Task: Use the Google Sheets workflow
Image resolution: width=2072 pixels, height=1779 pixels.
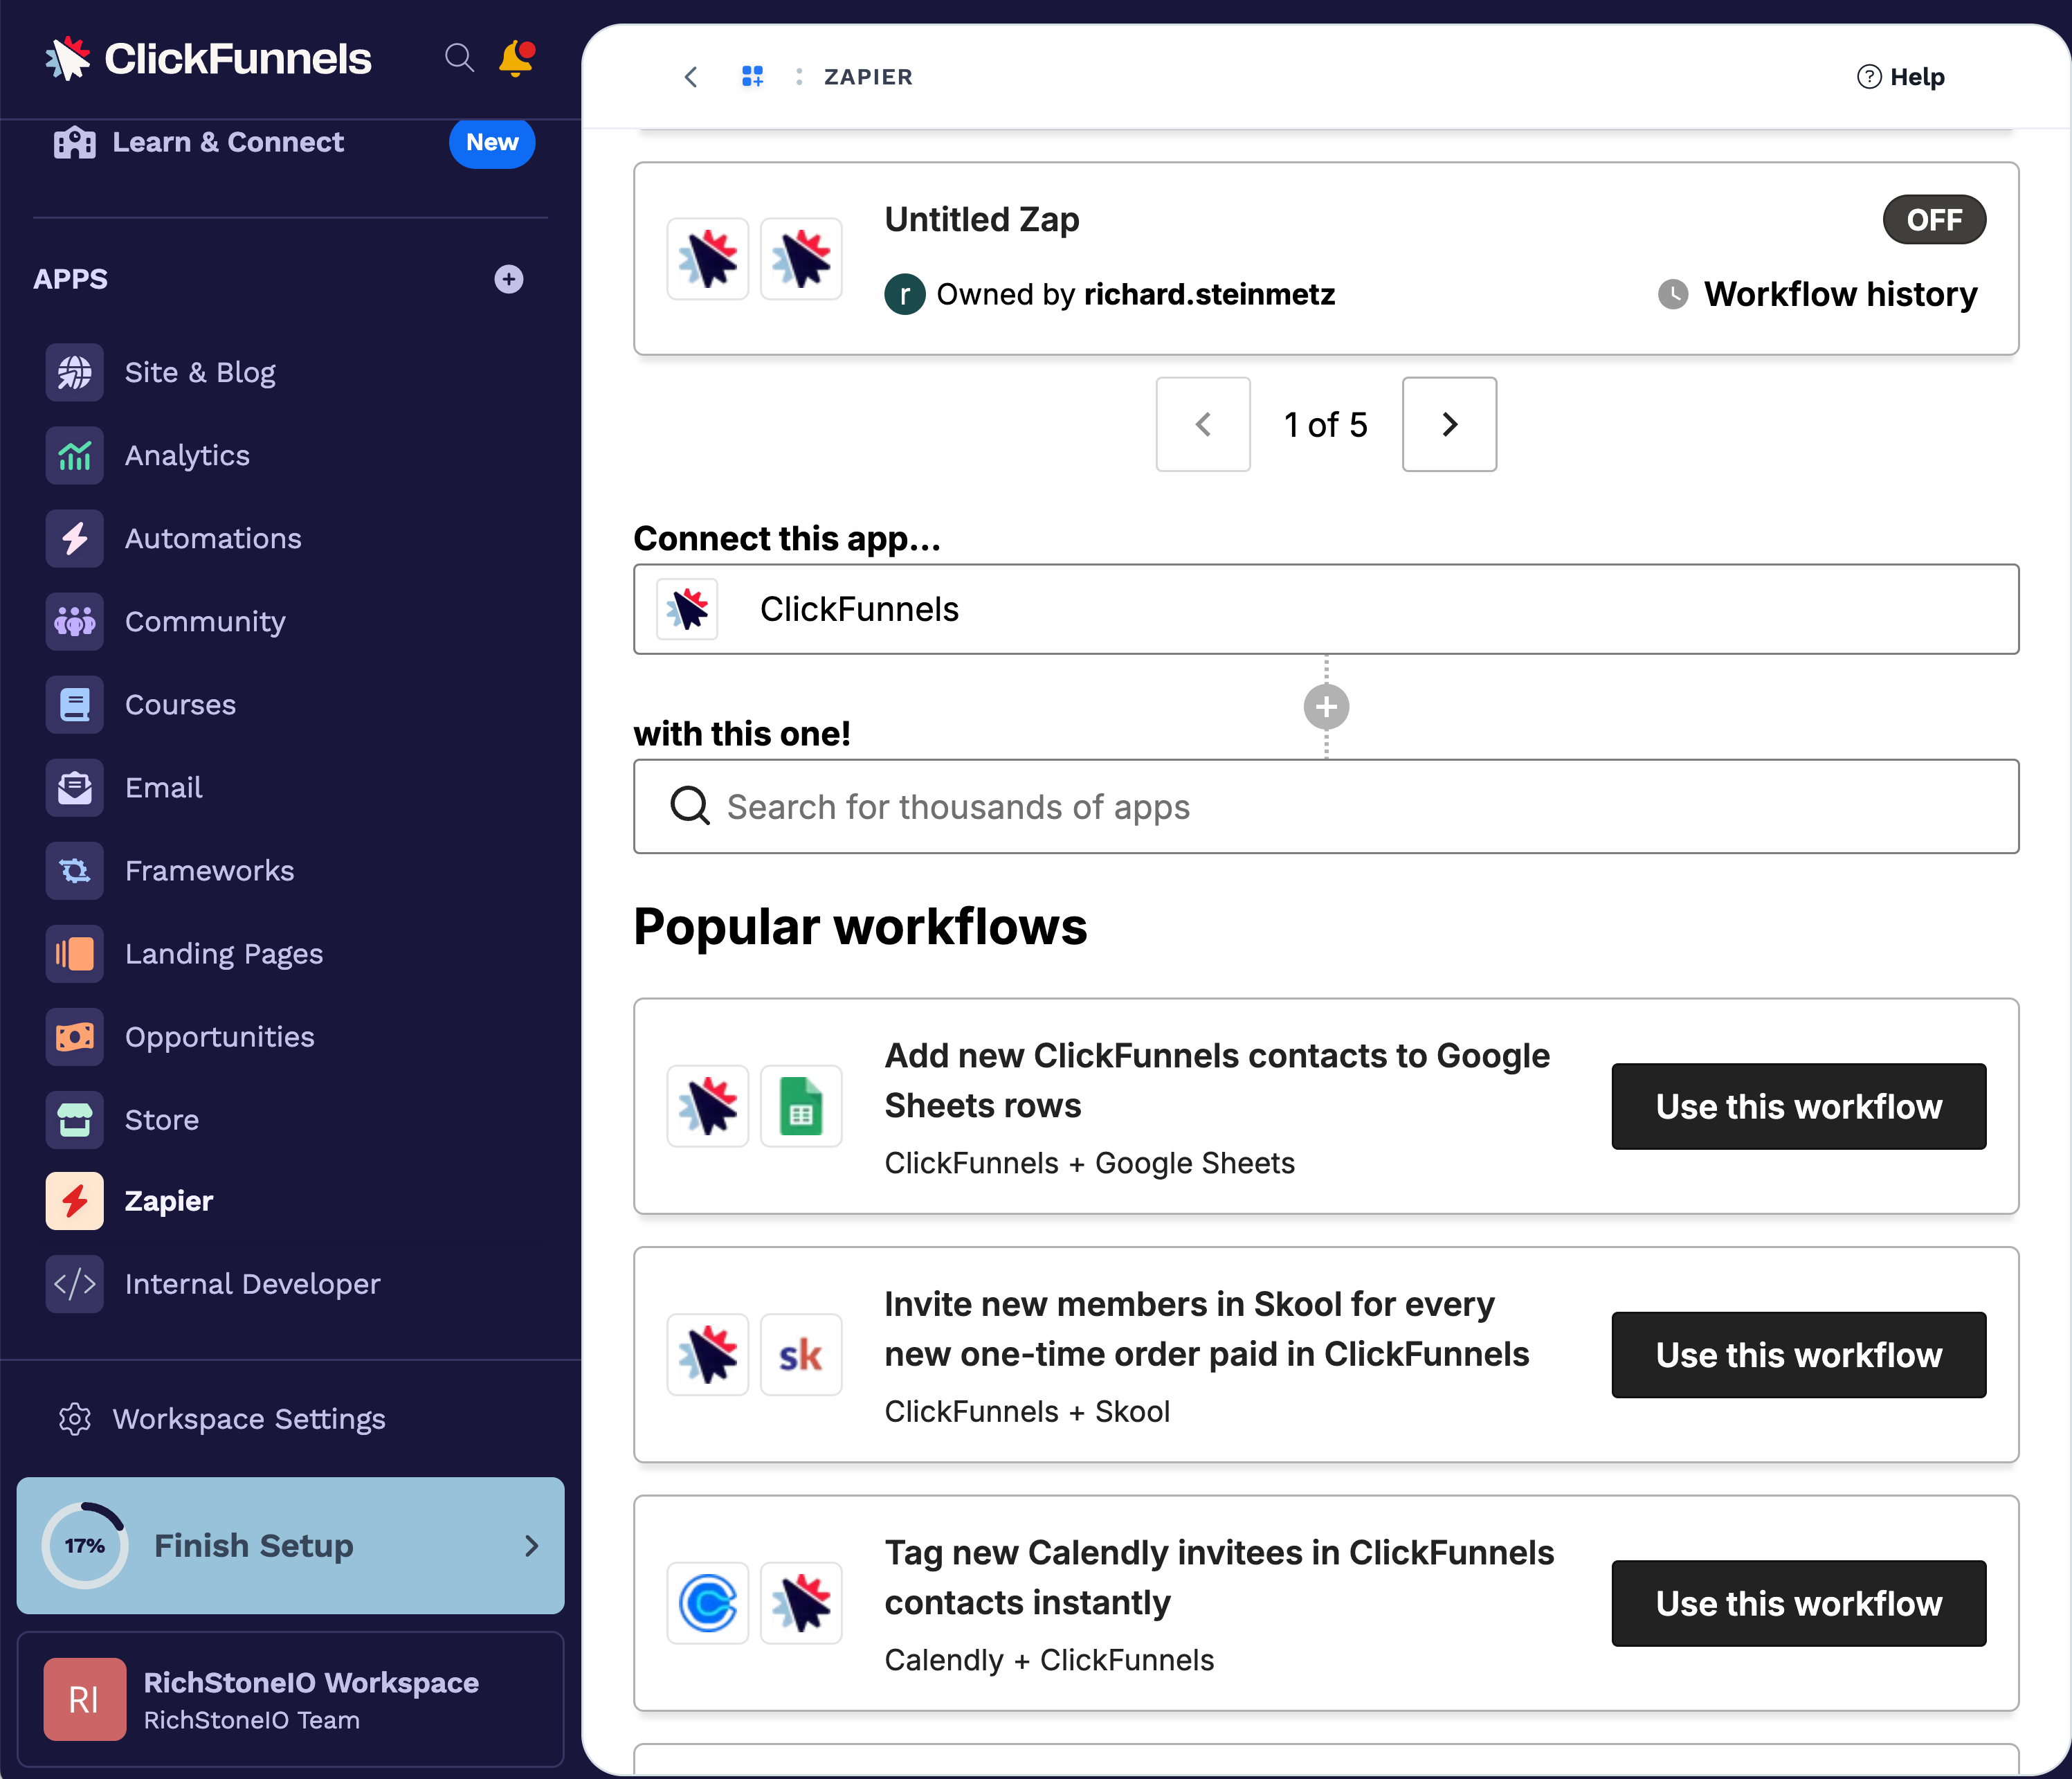Action: (x=1798, y=1107)
